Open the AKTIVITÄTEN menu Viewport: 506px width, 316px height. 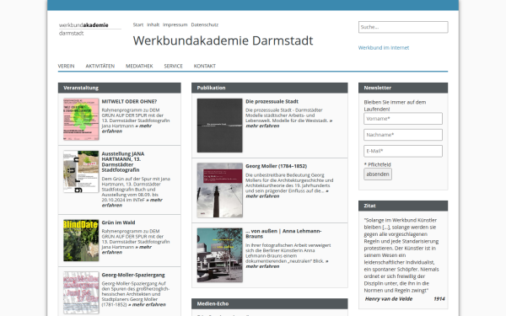100,66
